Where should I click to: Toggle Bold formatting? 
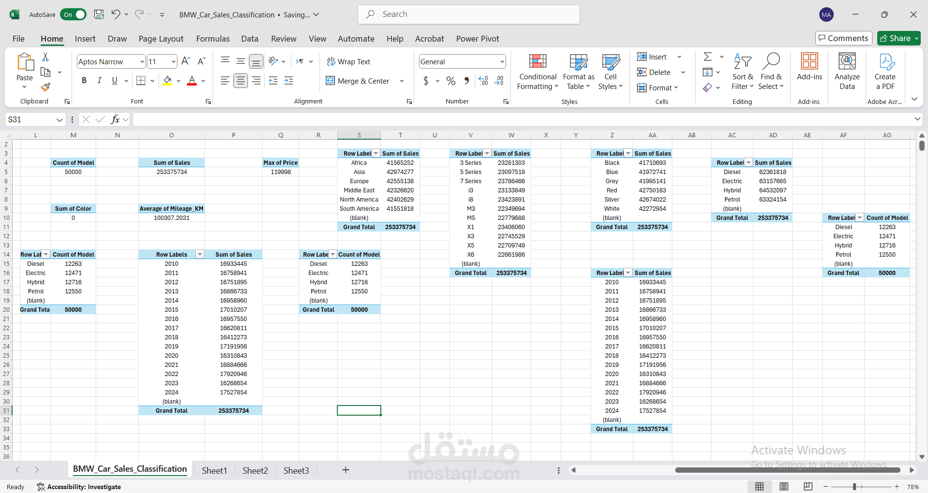(x=84, y=81)
